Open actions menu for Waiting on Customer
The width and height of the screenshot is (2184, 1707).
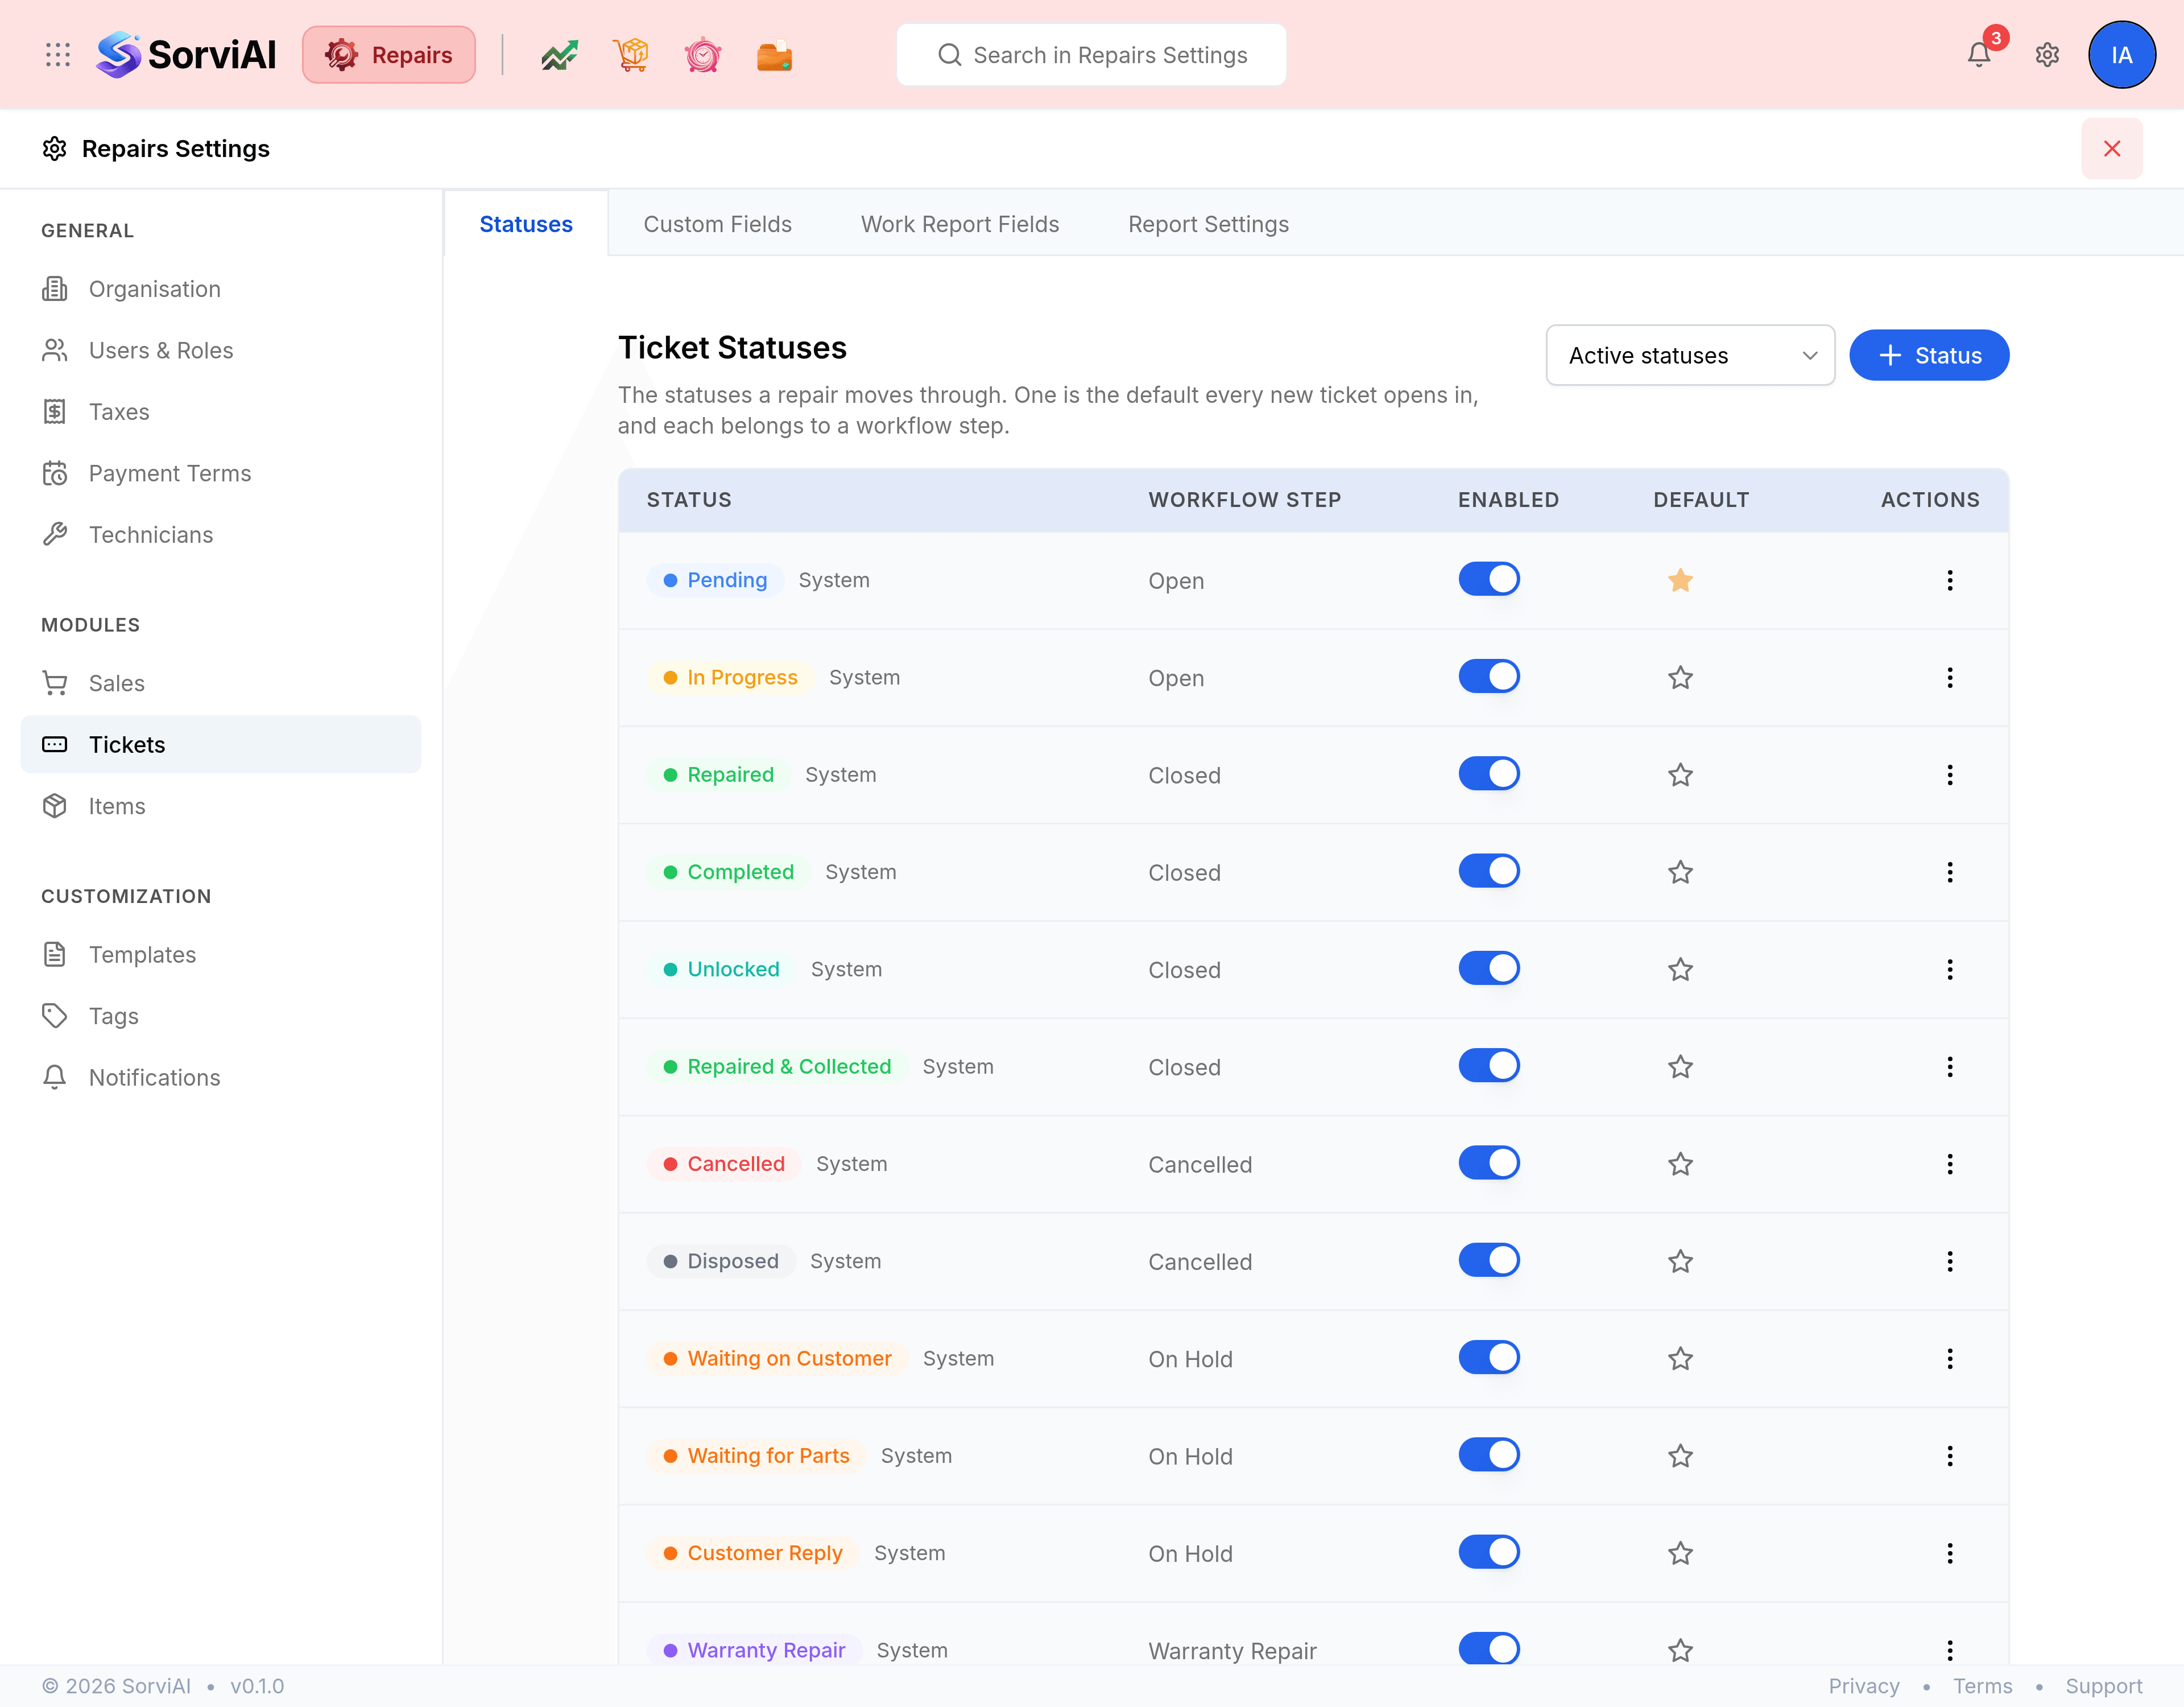(x=1949, y=1359)
